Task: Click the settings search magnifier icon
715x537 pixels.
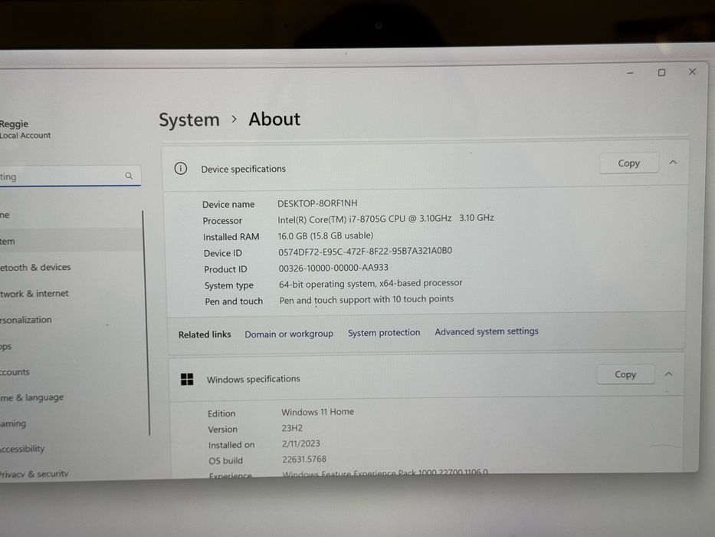Action: pos(129,176)
